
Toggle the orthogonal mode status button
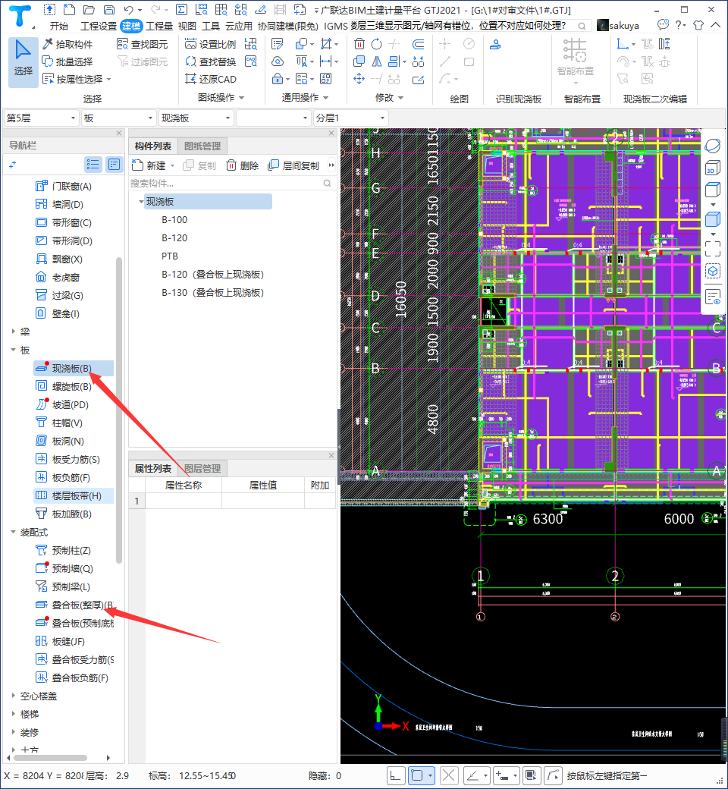pyautogui.click(x=395, y=775)
